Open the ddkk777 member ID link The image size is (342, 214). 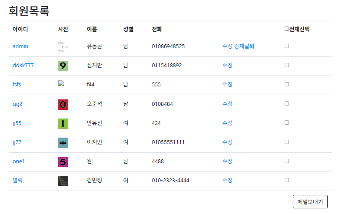(23, 66)
